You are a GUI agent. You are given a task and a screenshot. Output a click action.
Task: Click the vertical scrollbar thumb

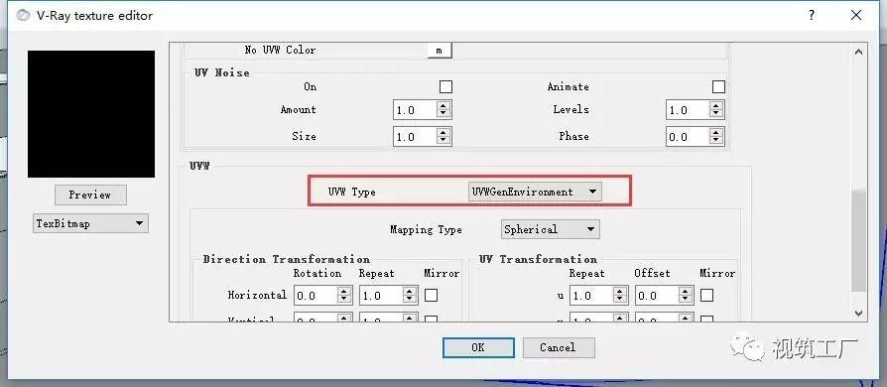point(858,241)
